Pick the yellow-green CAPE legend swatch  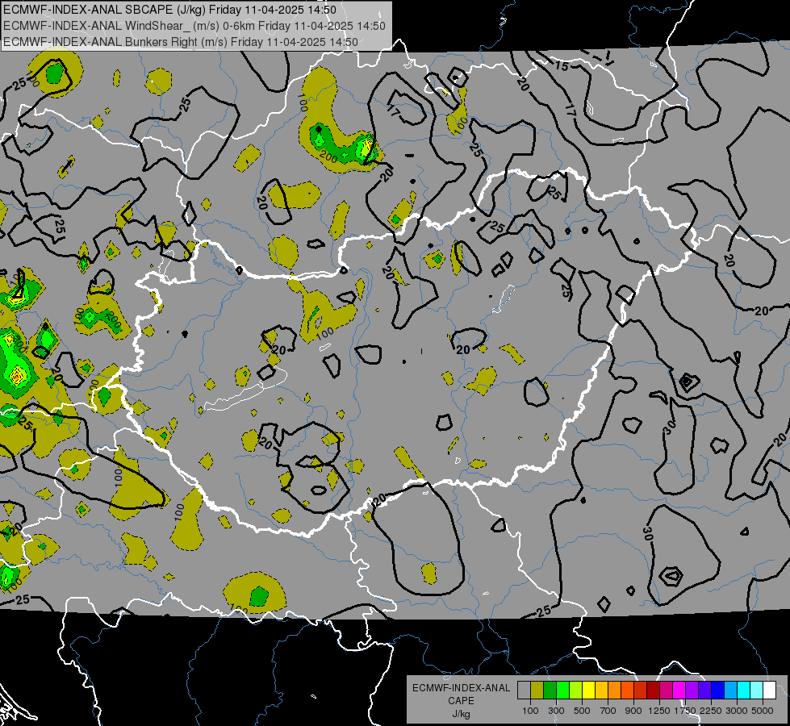coord(576,690)
